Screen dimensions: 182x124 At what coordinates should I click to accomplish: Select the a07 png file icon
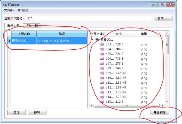pos(102,63)
